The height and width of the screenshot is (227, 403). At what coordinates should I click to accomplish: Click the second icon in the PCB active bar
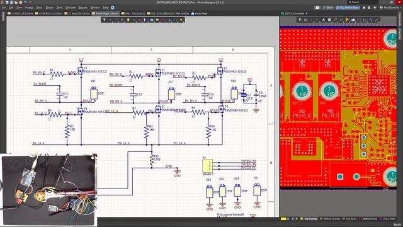305,20
